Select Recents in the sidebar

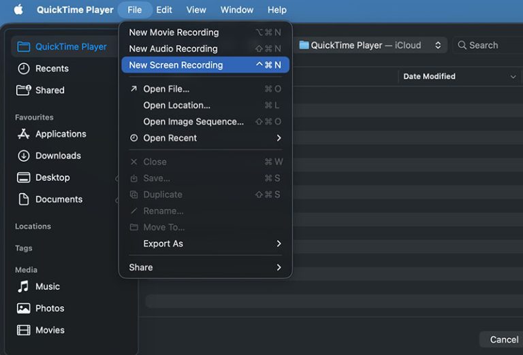click(x=52, y=69)
